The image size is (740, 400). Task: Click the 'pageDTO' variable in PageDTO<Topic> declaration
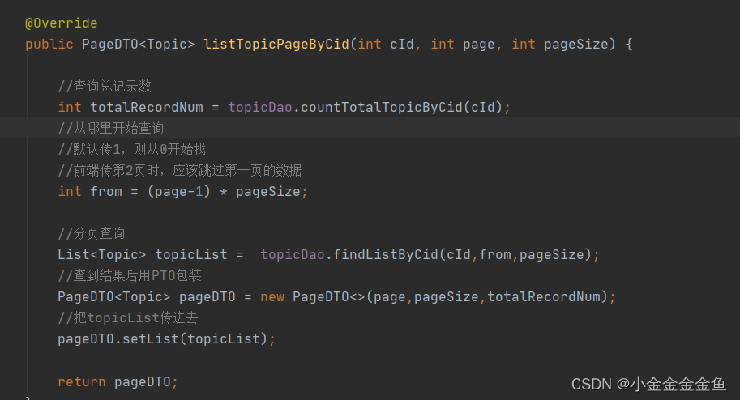point(207,297)
